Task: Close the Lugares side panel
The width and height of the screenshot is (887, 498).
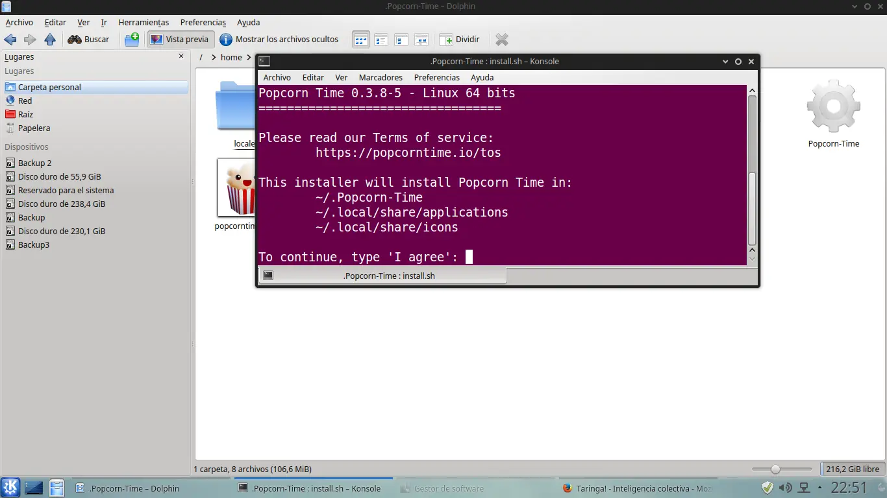Action: 181,56
